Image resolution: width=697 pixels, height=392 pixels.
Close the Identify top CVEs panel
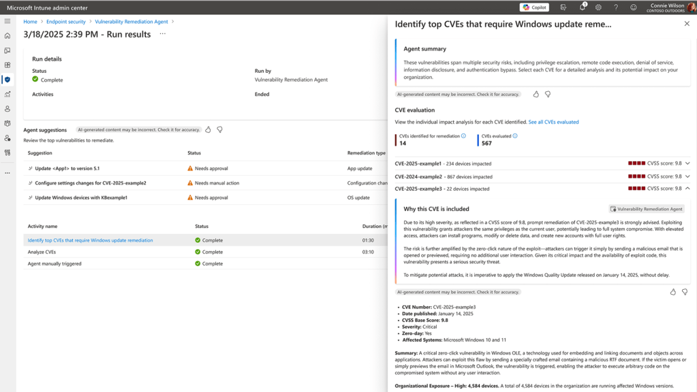(687, 24)
